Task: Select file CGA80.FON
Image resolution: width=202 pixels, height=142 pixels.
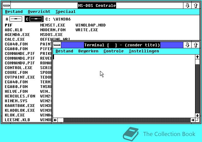Action: tap(16, 49)
